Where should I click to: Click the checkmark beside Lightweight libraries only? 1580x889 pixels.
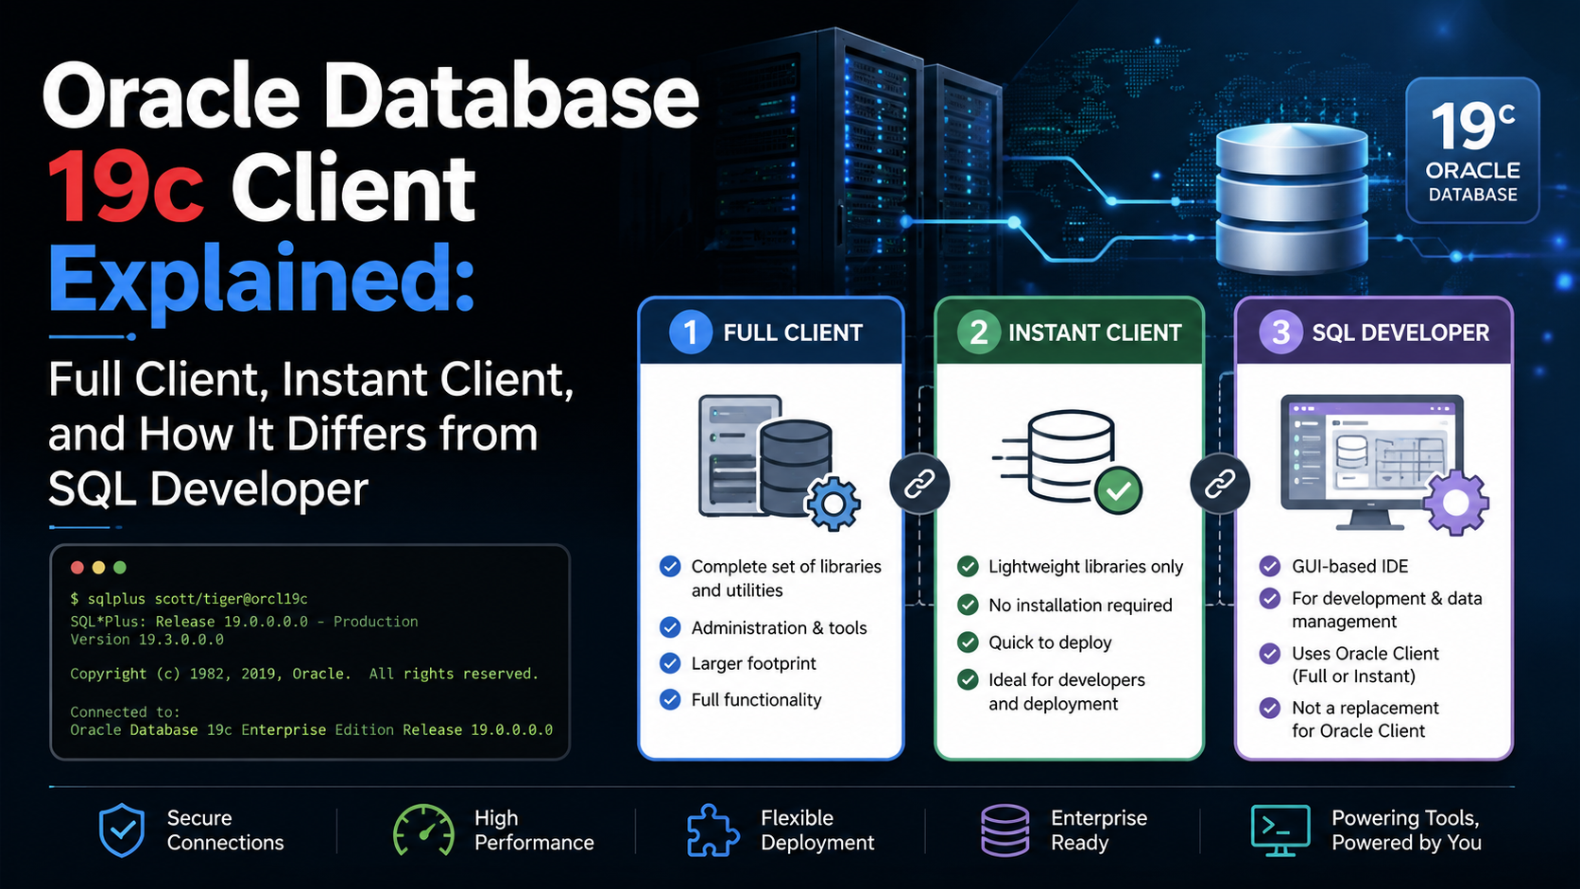968,567
